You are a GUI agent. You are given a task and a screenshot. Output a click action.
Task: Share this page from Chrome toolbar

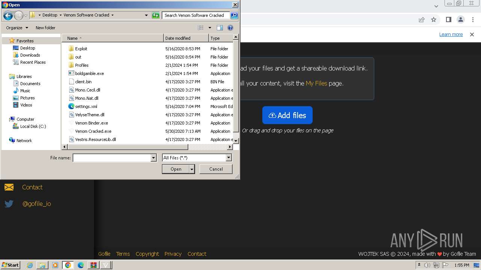click(422, 19)
